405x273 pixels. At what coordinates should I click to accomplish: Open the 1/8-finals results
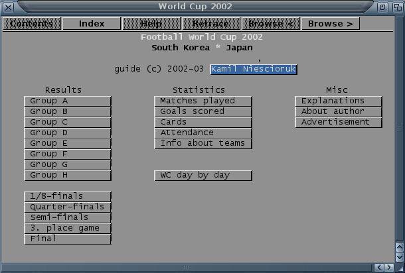point(68,196)
